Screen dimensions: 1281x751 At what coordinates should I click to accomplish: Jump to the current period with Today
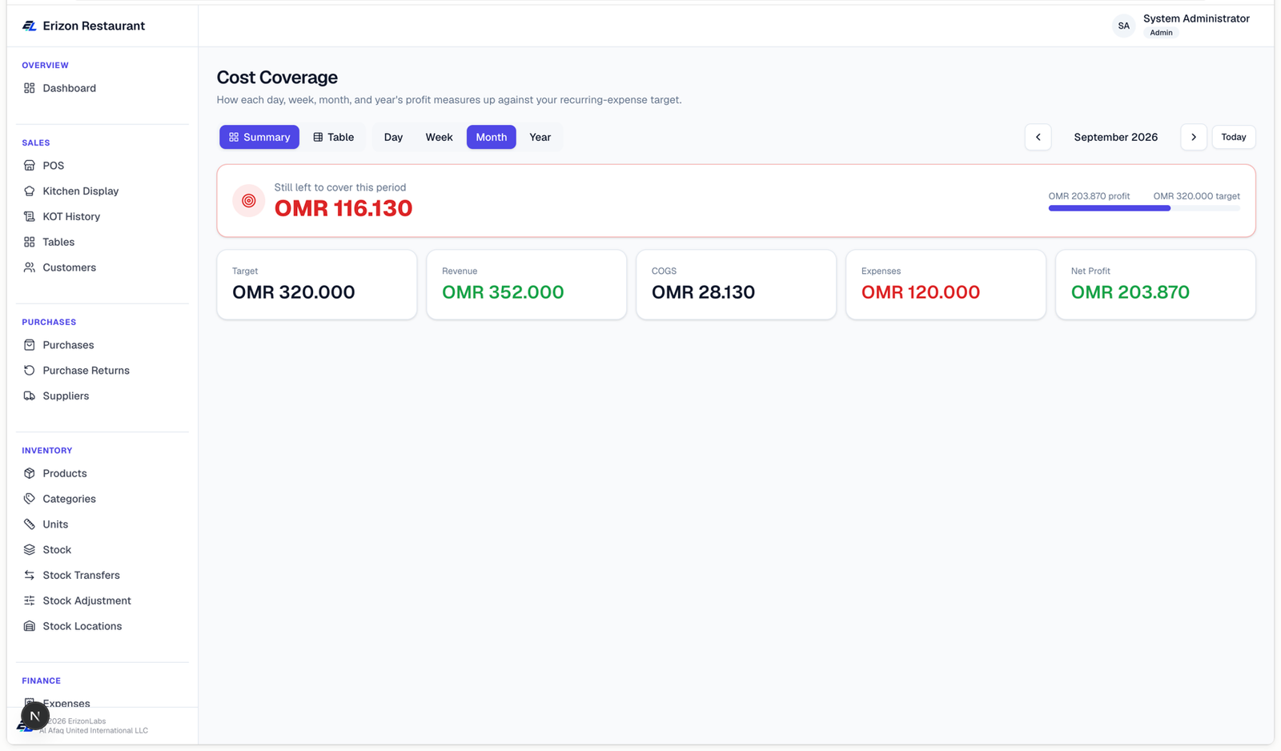1234,137
